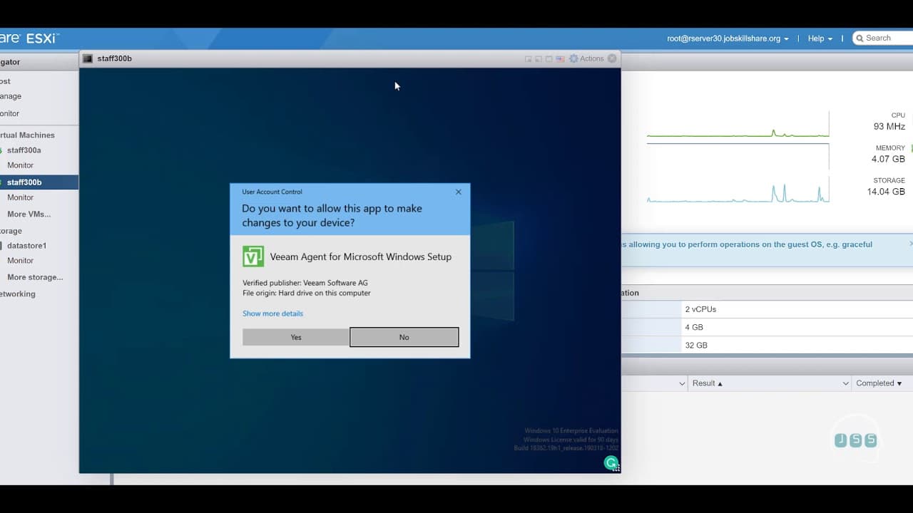Click the 32 GB value cell
Viewport: 913px width, 513px height.
797,345
